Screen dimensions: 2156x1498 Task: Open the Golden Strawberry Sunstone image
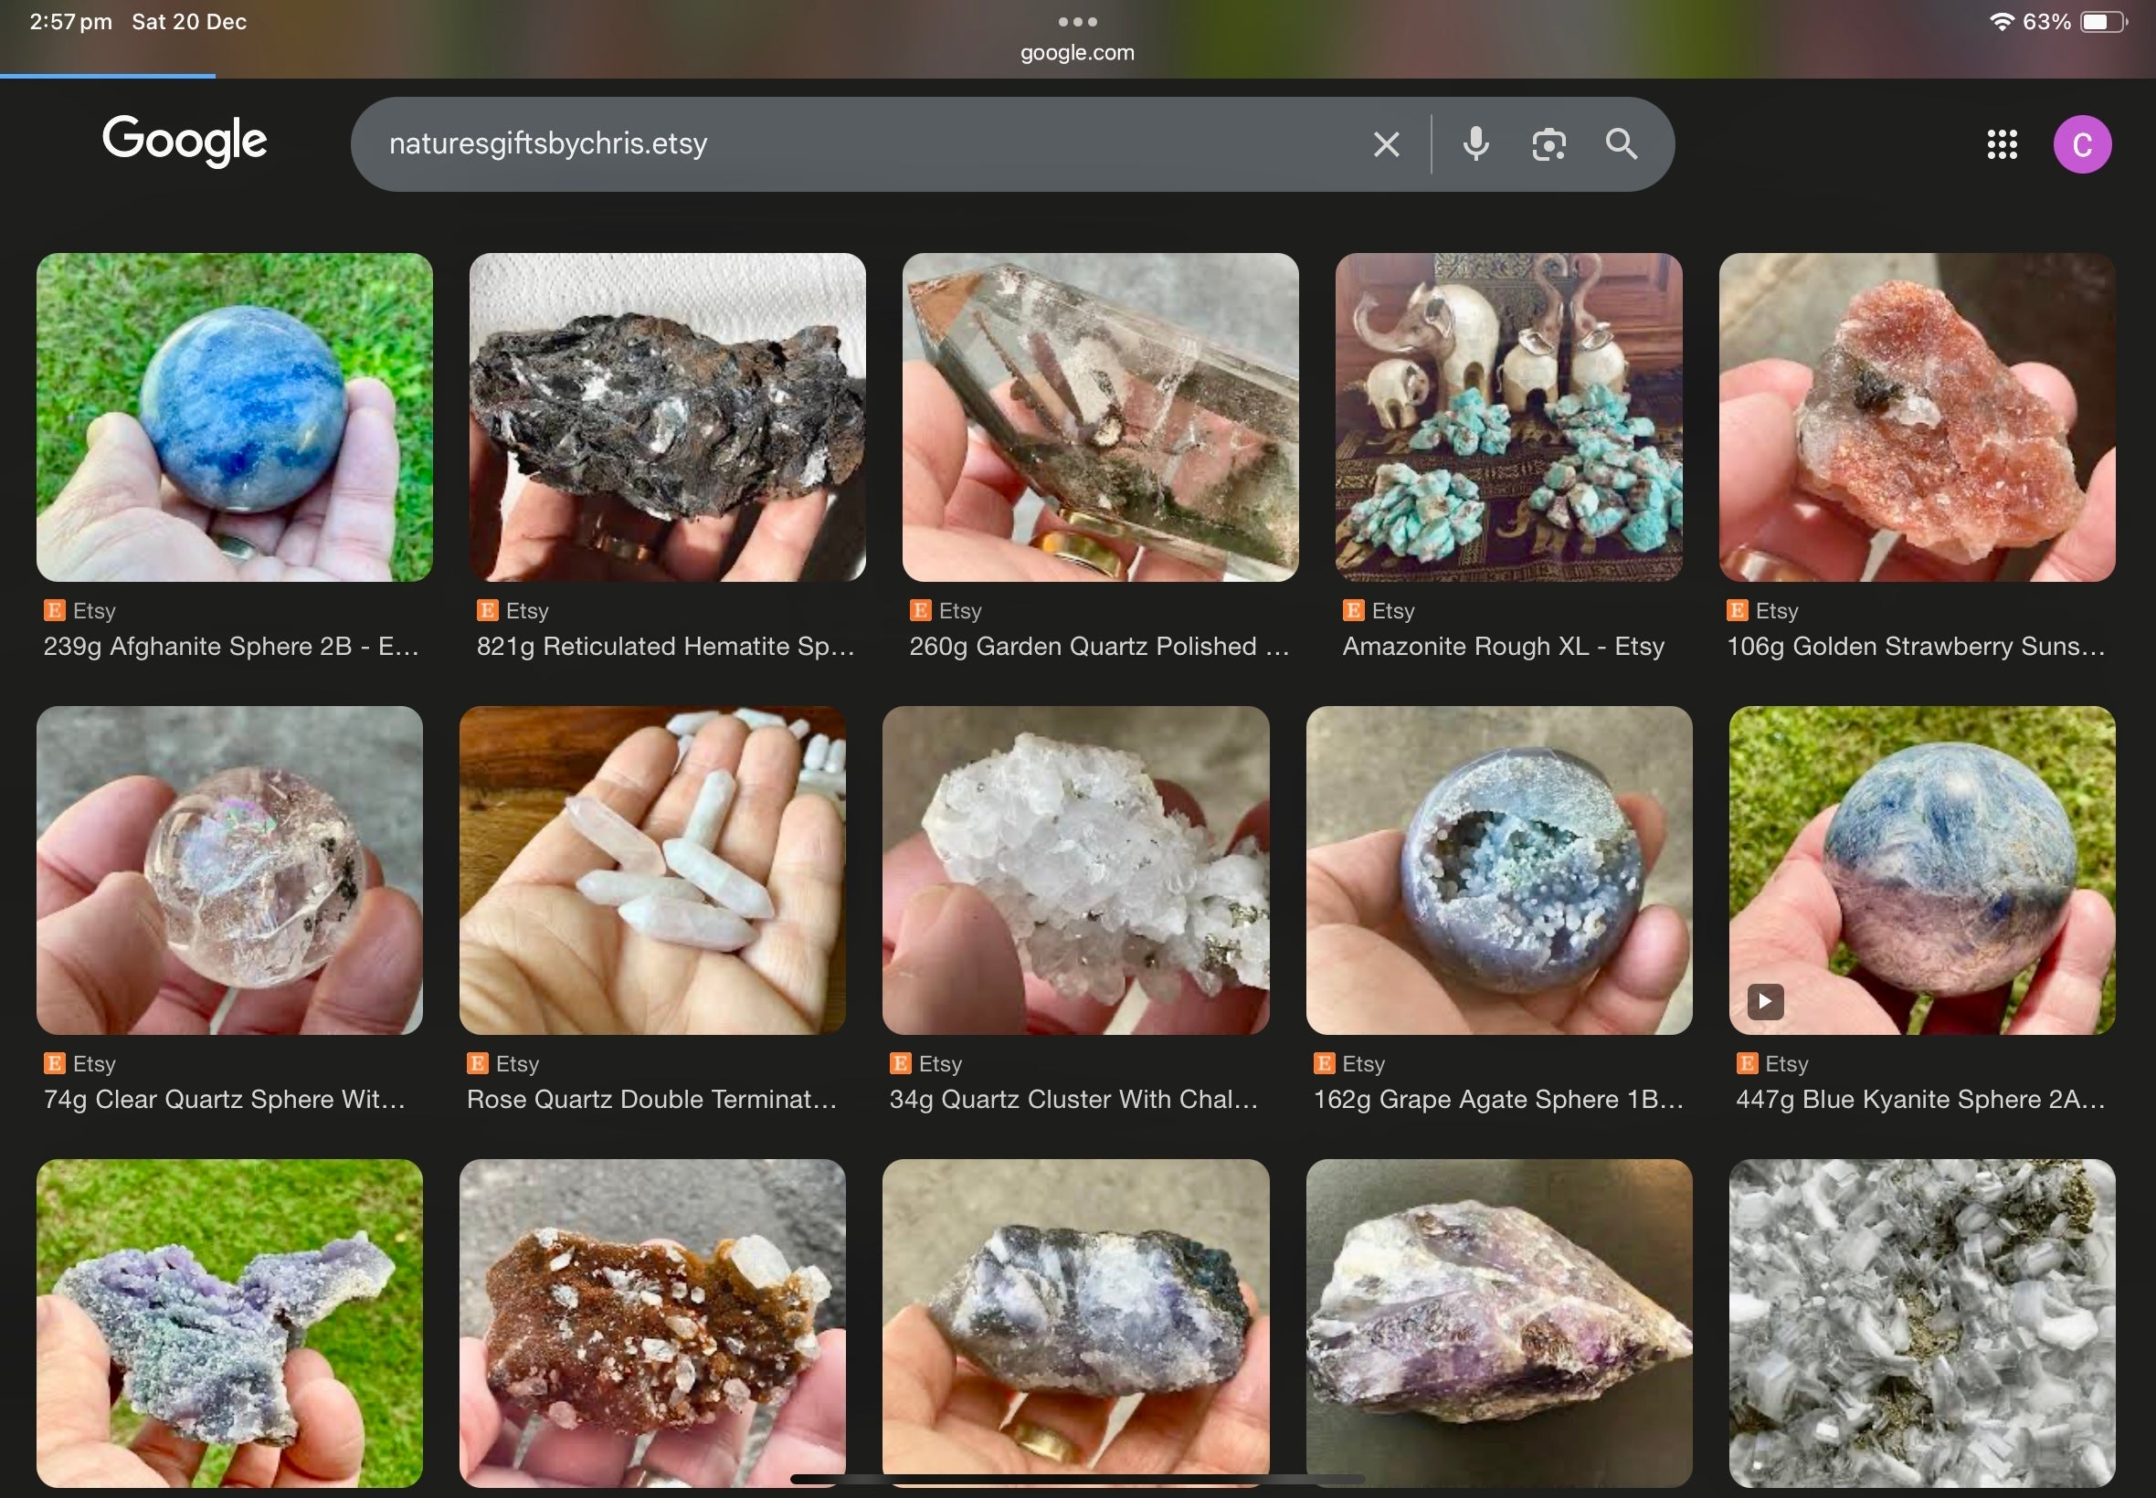tap(1916, 417)
